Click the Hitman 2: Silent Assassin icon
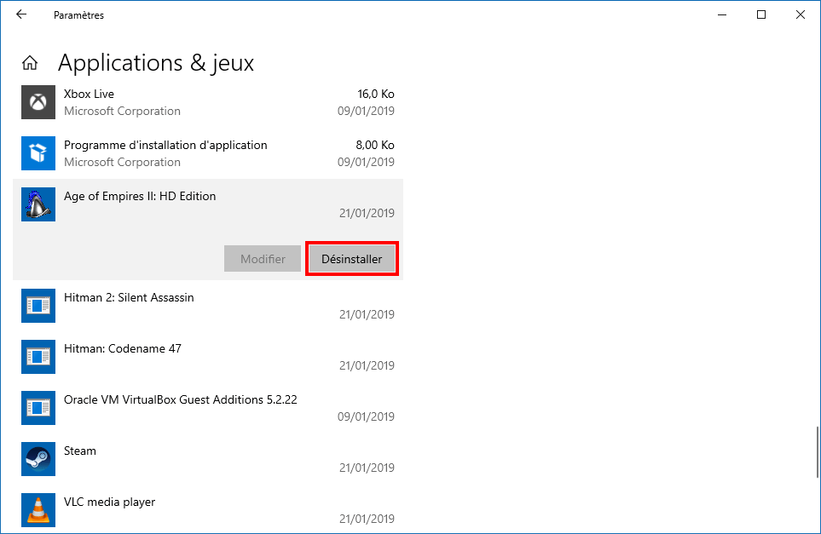The width and height of the screenshot is (821, 534). pyautogui.click(x=38, y=306)
